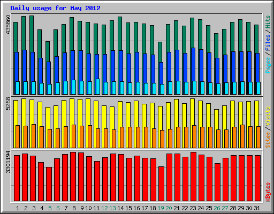Click day label 31 on the axis
Viewport: 274px width, 214px height.
click(257, 208)
